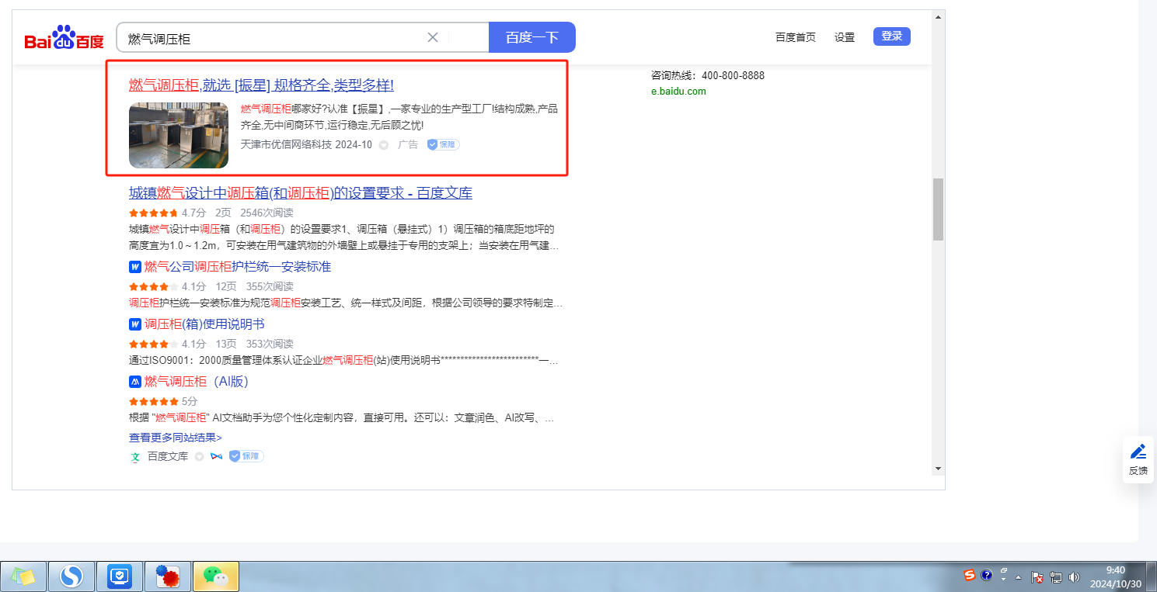
Task: Expand dropdown next to 天津市优信网络科技 2024-10
Action: coord(383,145)
